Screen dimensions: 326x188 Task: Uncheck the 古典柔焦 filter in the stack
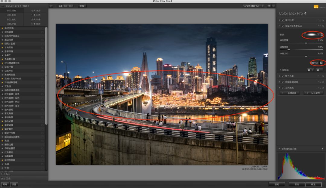(x=283, y=88)
